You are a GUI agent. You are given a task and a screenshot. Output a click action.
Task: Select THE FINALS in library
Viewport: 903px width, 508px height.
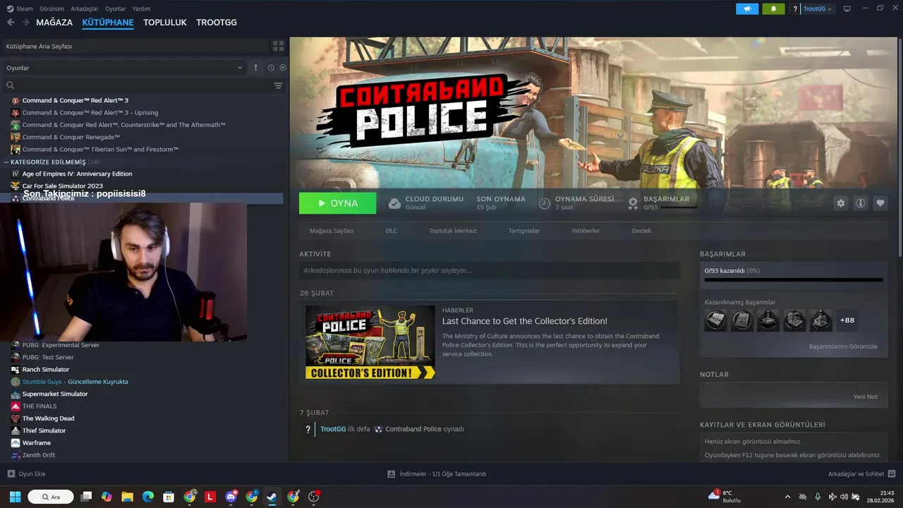tap(40, 406)
